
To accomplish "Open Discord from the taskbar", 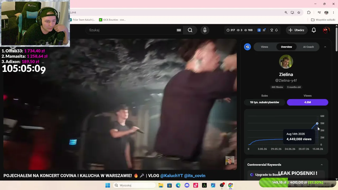I will click(187, 185).
